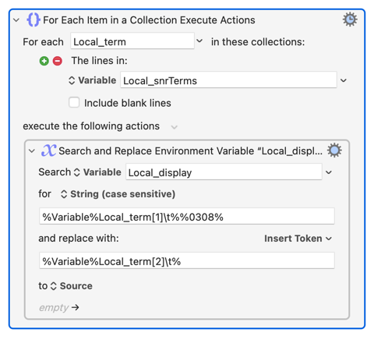Collapse the Search and Replace action chevron
This screenshot has width=374, height=340.
(32, 151)
